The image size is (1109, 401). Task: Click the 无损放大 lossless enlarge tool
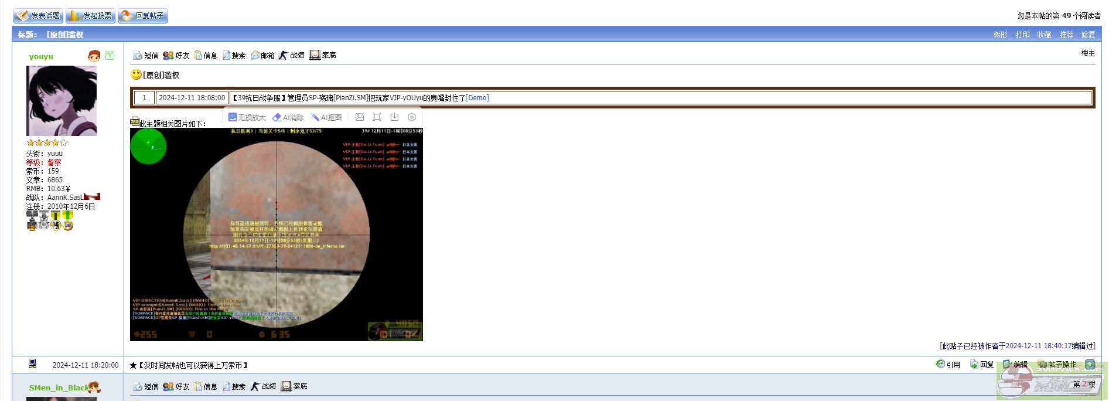click(247, 117)
